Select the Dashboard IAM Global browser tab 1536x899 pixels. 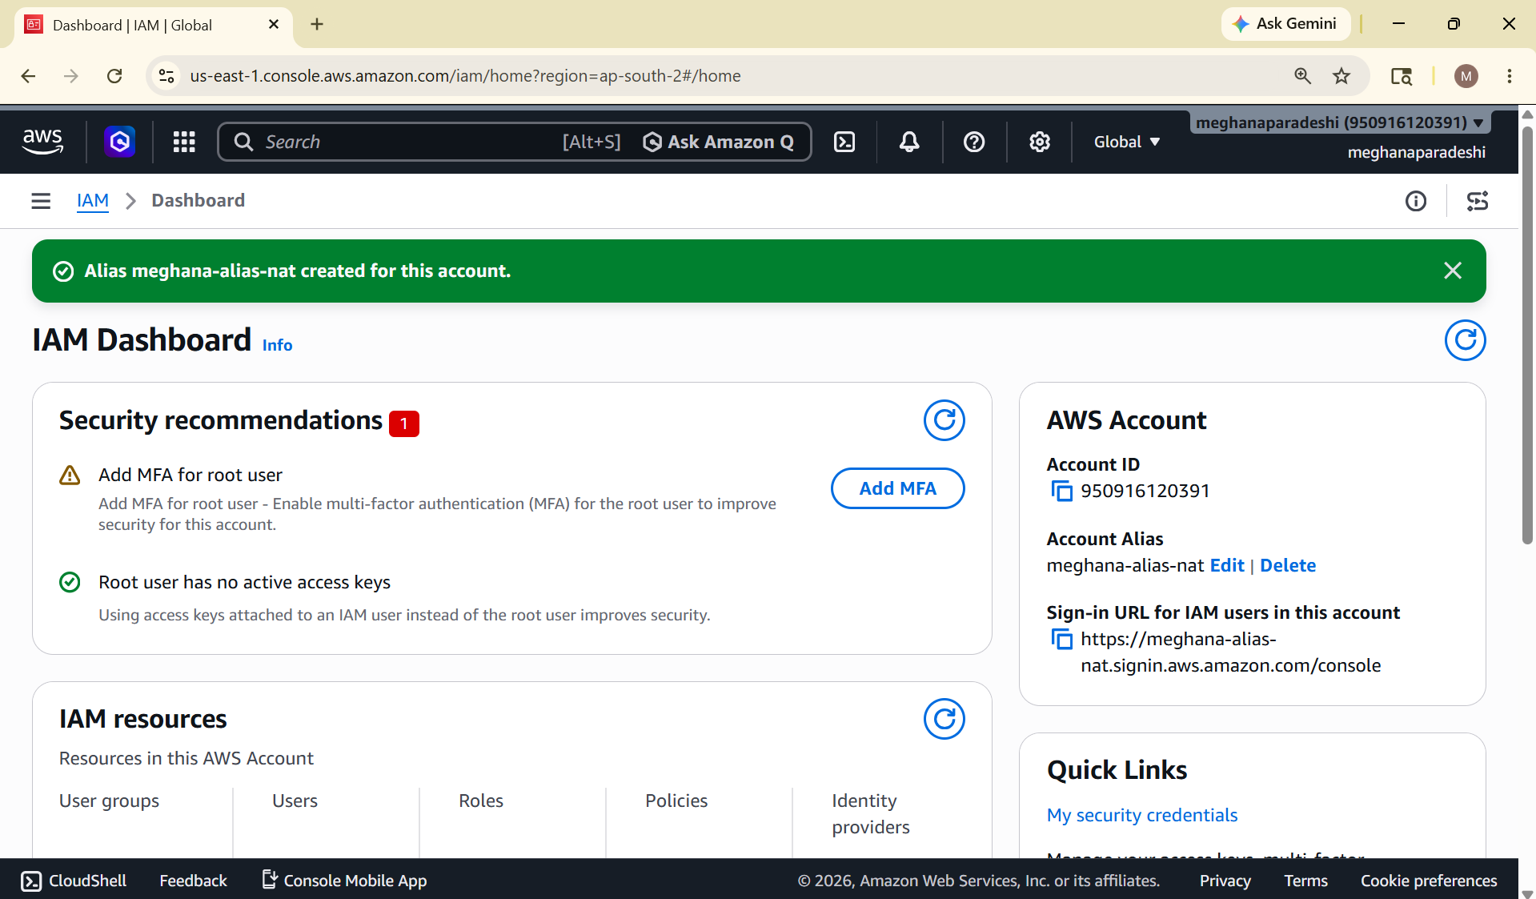tap(153, 25)
